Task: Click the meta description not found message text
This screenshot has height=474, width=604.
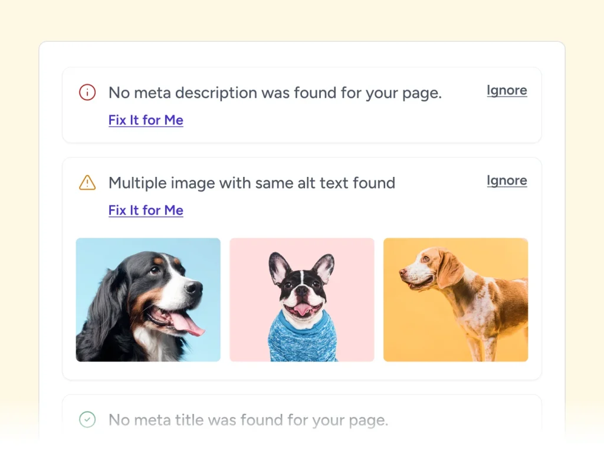Action: coord(274,93)
